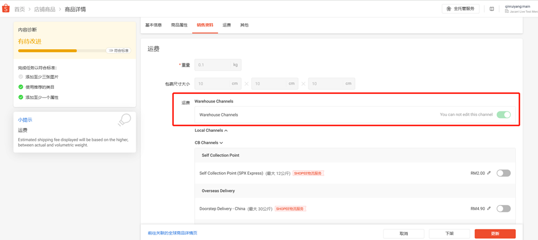This screenshot has height=240, width=538.
Task: Toggle the Warehouse Channels switch
Action: (503, 115)
